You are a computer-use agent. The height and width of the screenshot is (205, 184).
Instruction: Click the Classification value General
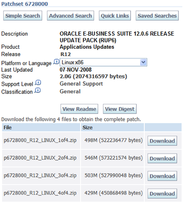point(70,92)
